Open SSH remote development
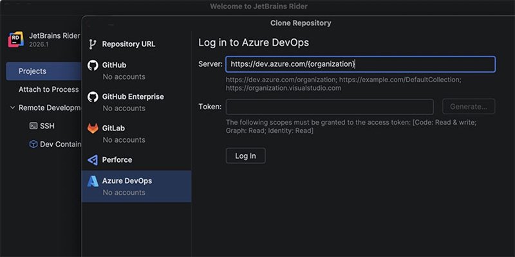Viewport: 515px width, 257px height. point(47,126)
